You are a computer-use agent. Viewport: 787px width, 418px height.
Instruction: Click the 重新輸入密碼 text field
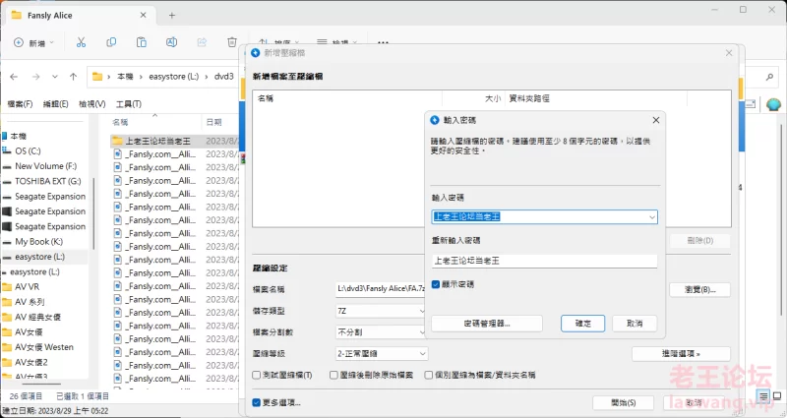[x=544, y=261]
